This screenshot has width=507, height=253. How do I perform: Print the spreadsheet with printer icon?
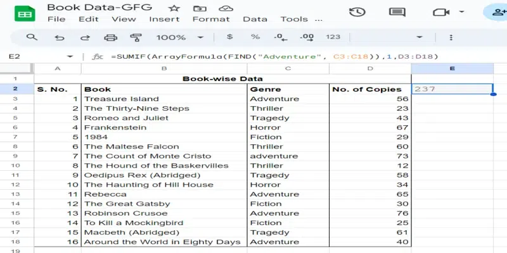[111, 37]
